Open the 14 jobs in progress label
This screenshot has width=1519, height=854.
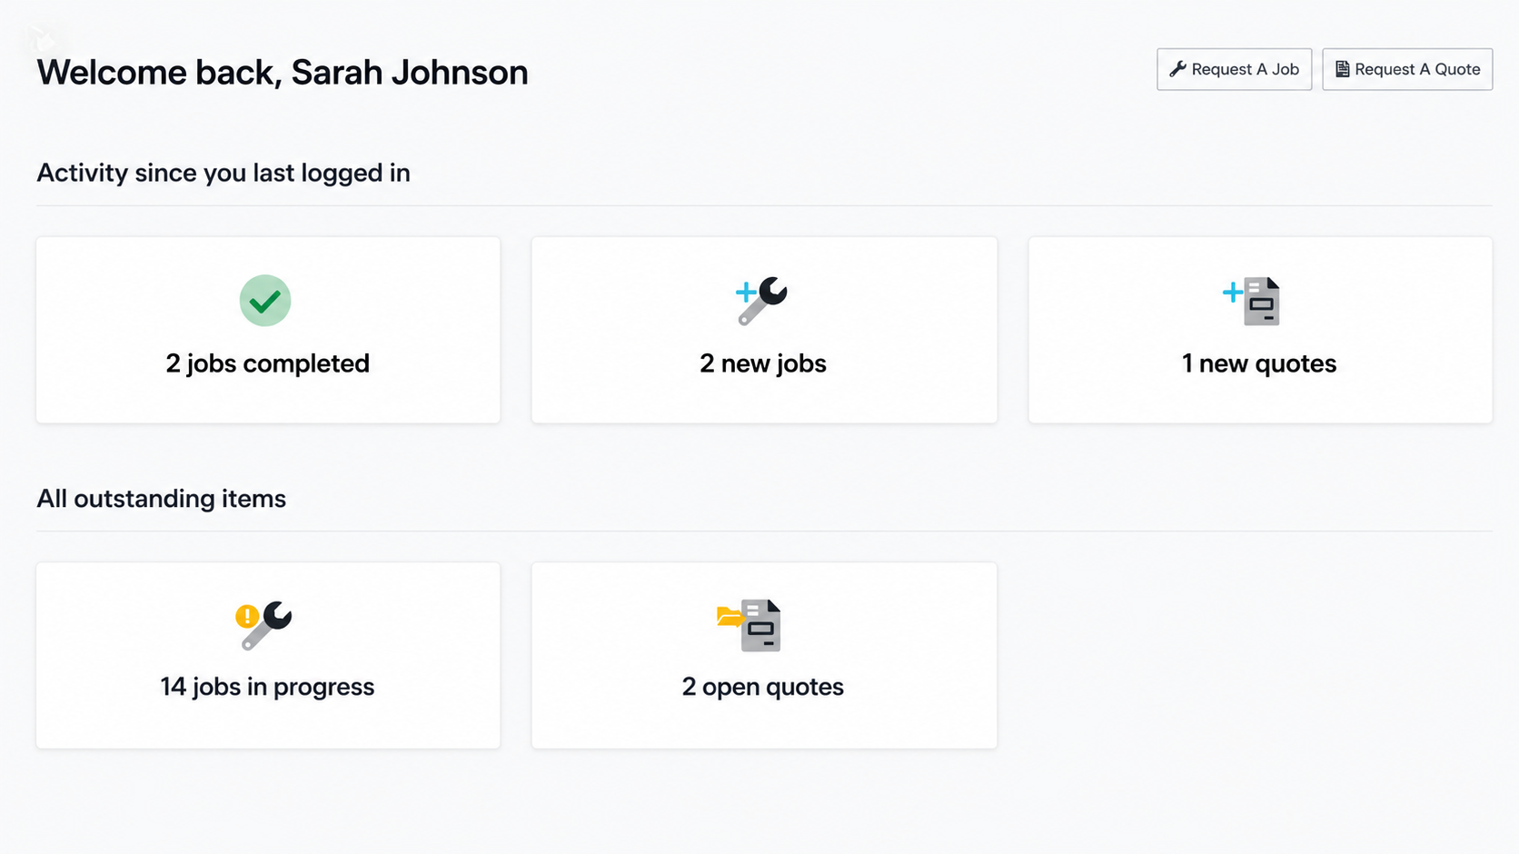267,687
